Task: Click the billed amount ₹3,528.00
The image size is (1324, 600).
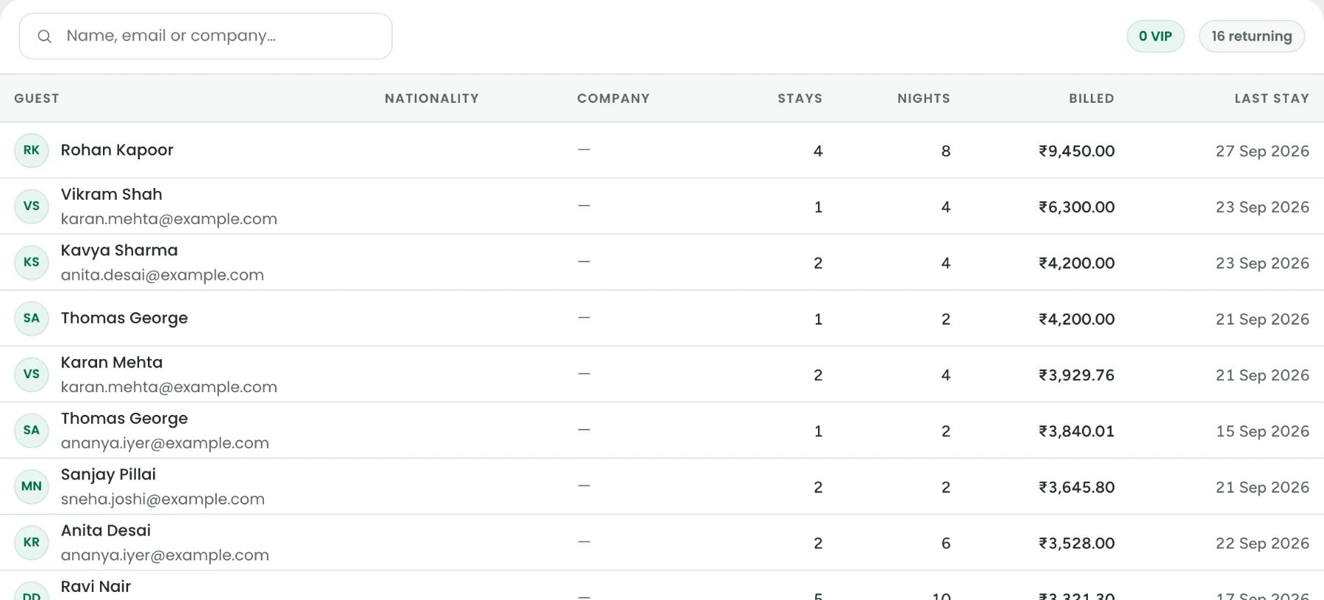Action: 1077,543
